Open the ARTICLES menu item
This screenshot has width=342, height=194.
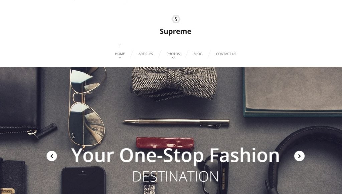tap(146, 54)
